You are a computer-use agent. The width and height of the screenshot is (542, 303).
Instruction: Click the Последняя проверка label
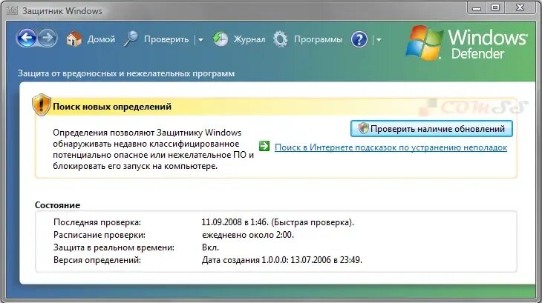tap(97, 222)
